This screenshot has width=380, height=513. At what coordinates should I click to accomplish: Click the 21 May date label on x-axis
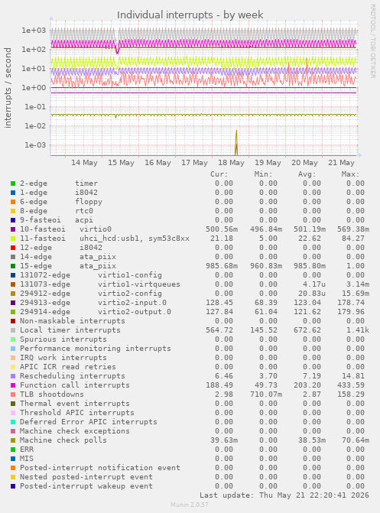pos(341,163)
